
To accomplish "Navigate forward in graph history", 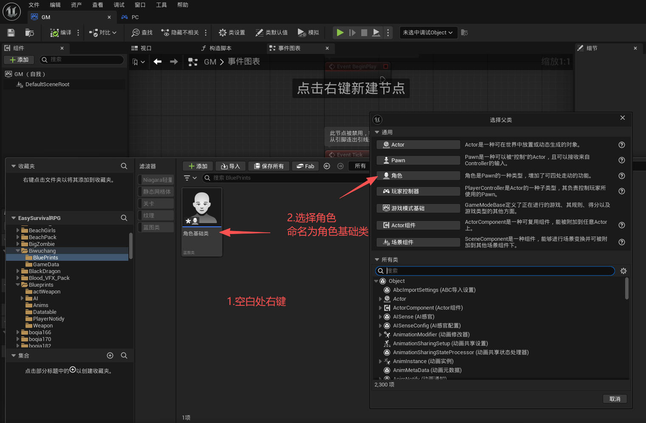I will point(174,62).
